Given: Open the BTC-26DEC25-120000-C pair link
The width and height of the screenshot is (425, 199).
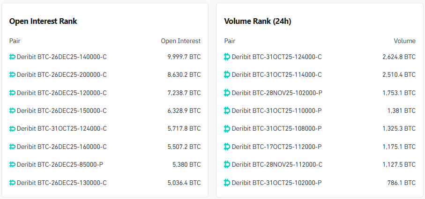Looking at the screenshot, I should tap(61, 93).
